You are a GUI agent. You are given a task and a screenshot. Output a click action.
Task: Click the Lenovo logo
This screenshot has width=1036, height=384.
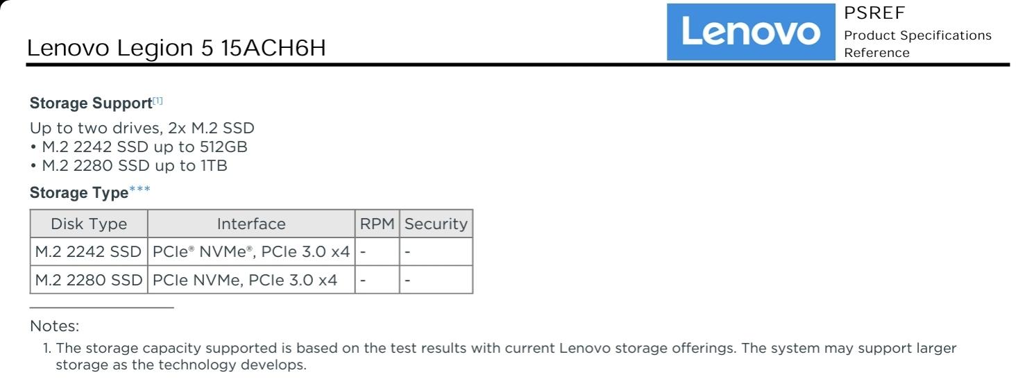(x=751, y=32)
